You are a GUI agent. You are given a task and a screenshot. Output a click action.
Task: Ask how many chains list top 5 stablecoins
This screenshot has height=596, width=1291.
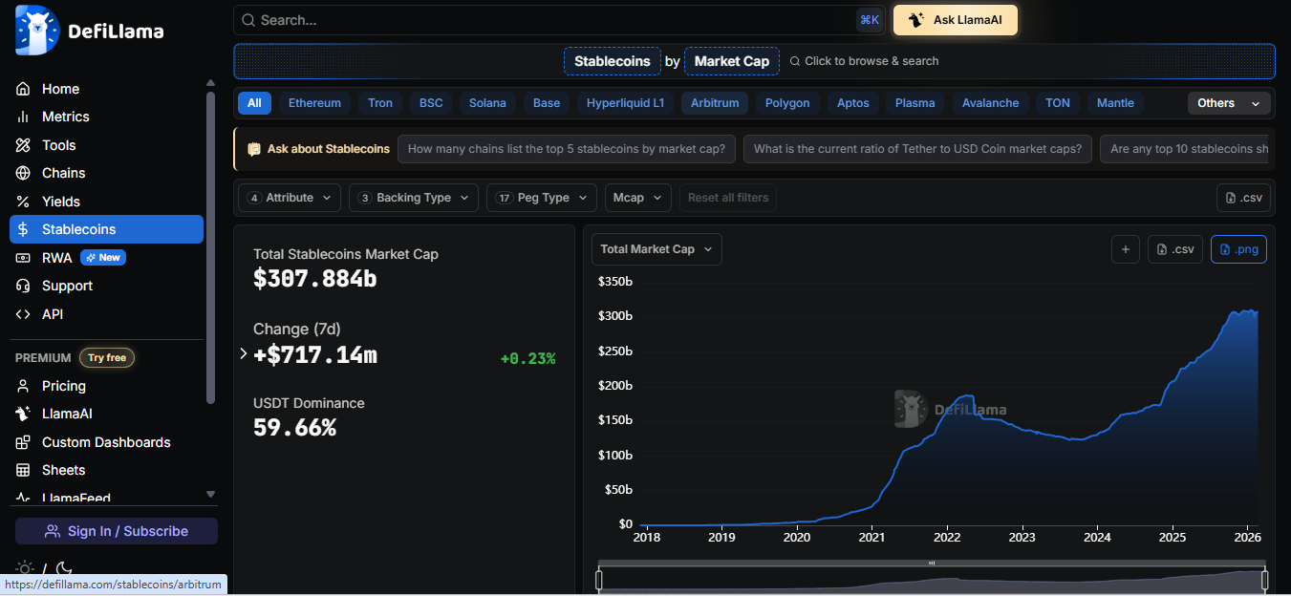coord(567,149)
